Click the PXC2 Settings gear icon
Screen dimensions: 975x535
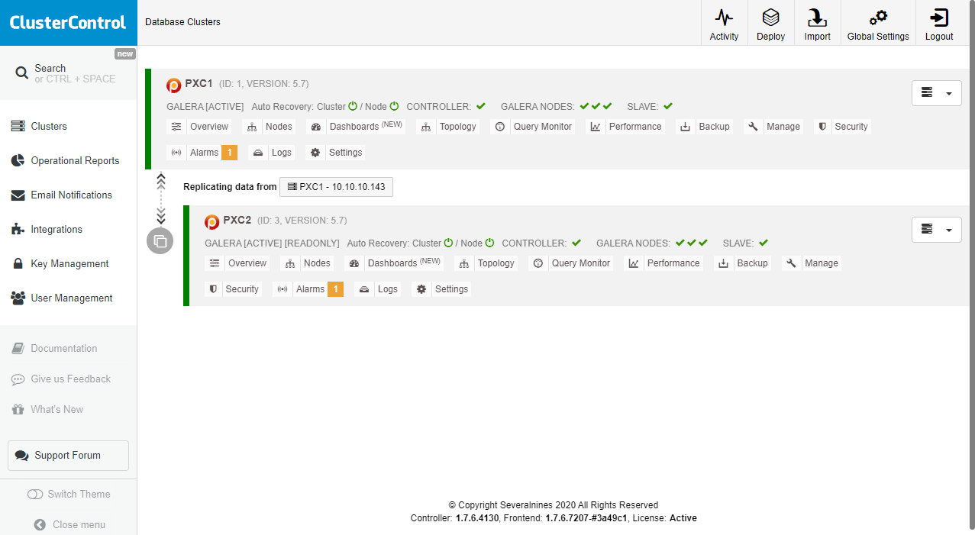[x=421, y=289]
